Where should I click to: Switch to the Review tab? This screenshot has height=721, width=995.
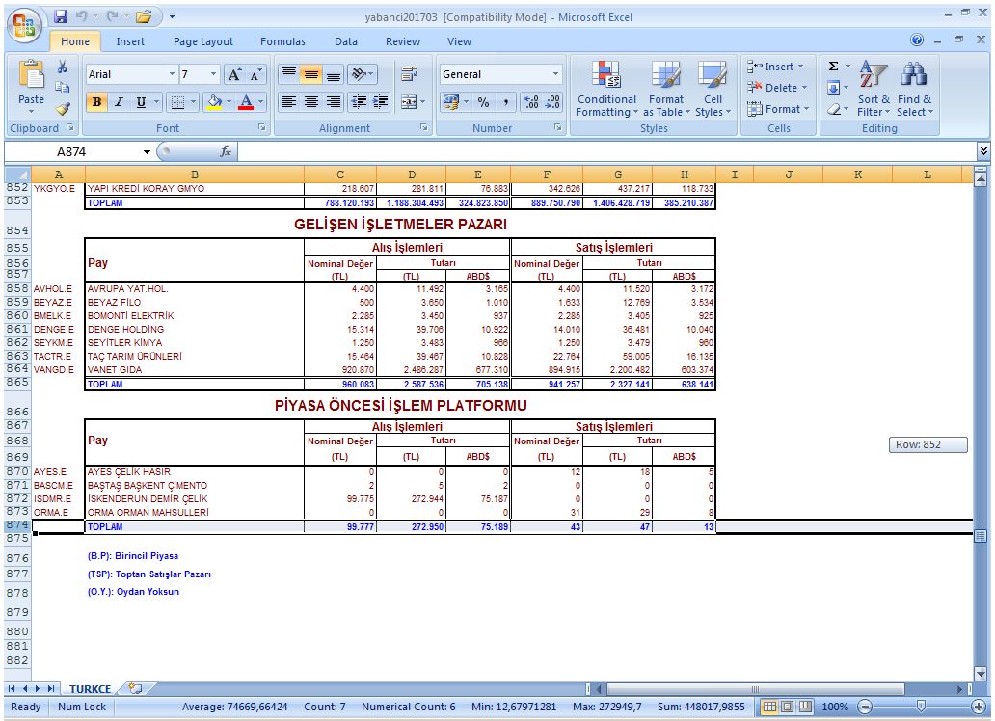[403, 41]
